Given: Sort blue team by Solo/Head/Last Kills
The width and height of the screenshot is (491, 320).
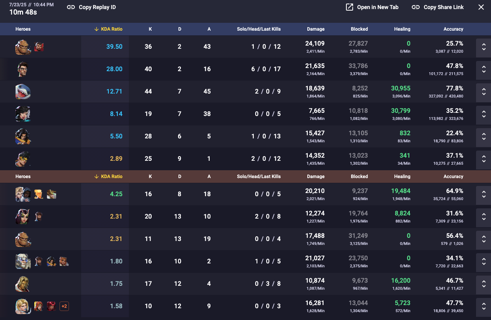Looking at the screenshot, I should (259, 29).
